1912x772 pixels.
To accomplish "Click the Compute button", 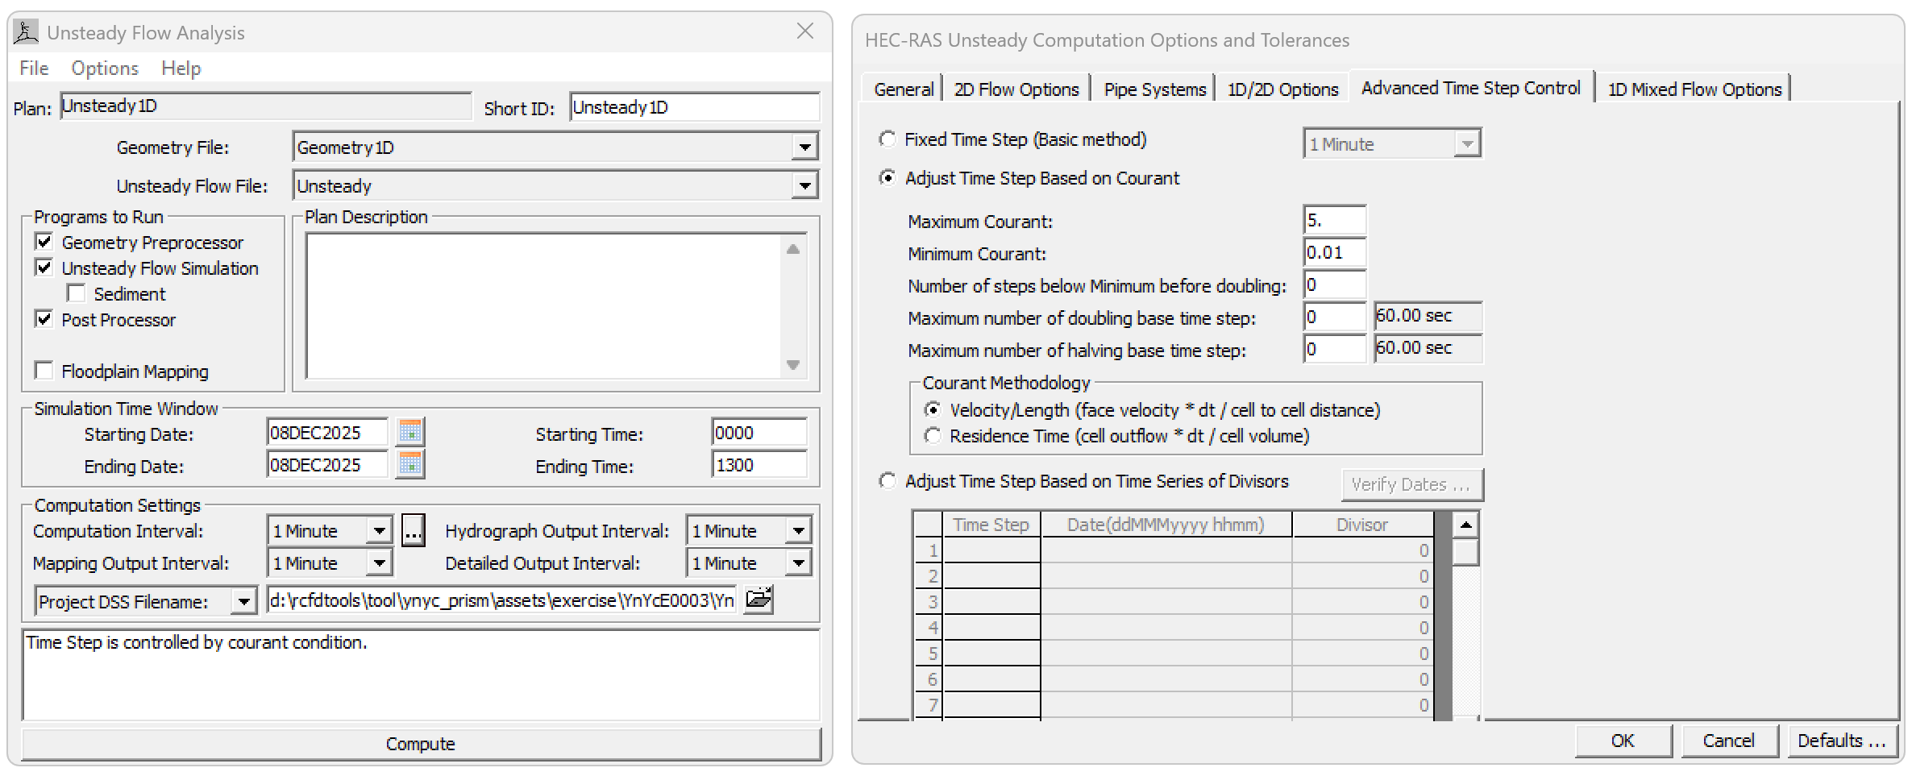I will click(421, 744).
